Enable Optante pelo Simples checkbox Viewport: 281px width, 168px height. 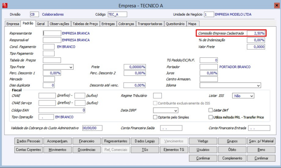(x=155, y=117)
